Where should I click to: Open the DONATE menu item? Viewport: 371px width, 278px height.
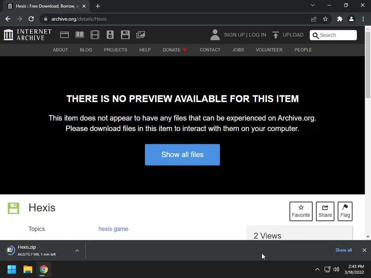tap(175, 50)
